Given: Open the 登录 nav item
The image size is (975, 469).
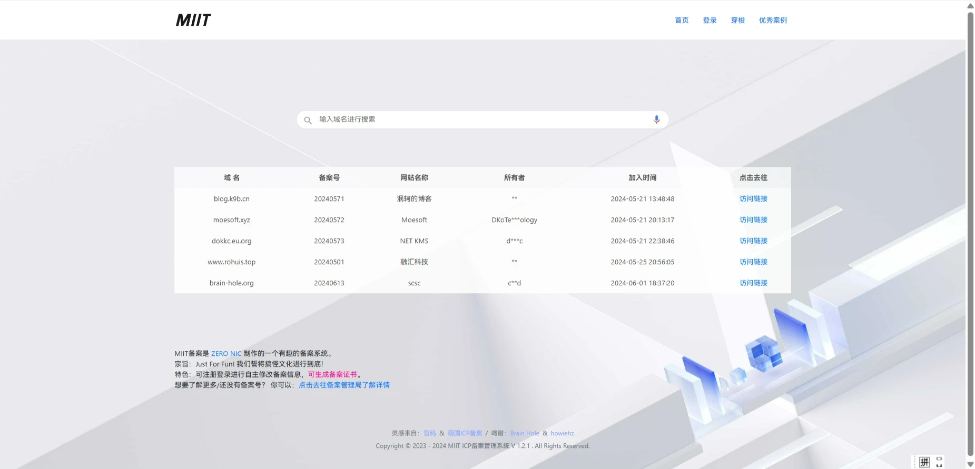Looking at the screenshot, I should click(710, 21).
